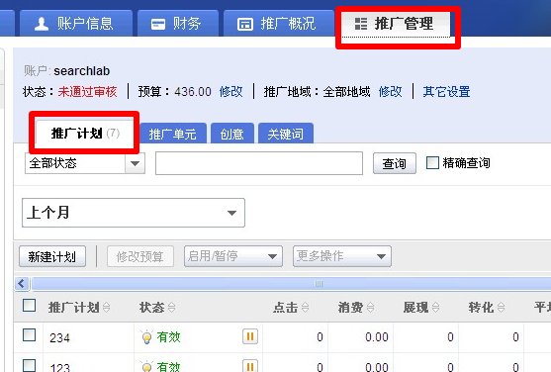Click the person icon on 账户信息
Screen dimensions: 551x372
[x=42, y=24]
